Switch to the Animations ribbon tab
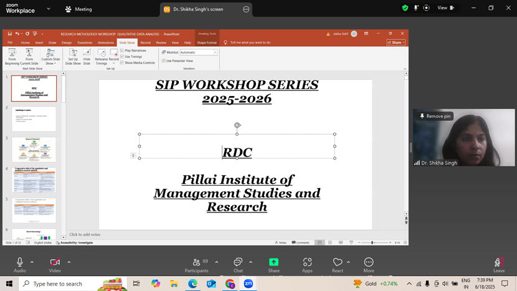This screenshot has width=517, height=291. (105, 42)
